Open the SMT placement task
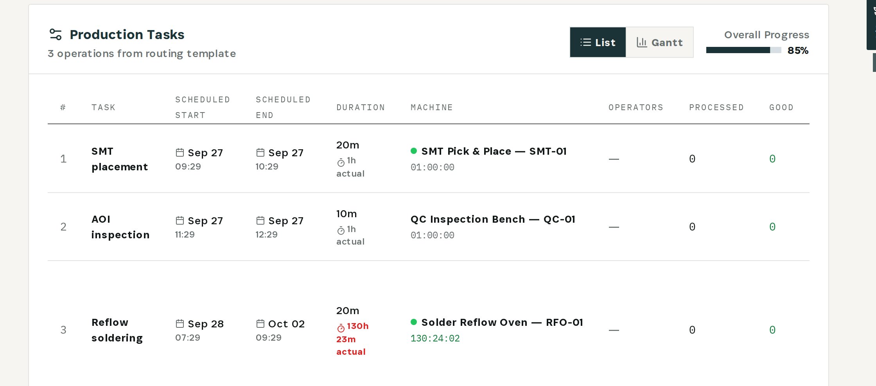The width and height of the screenshot is (876, 386). point(120,159)
